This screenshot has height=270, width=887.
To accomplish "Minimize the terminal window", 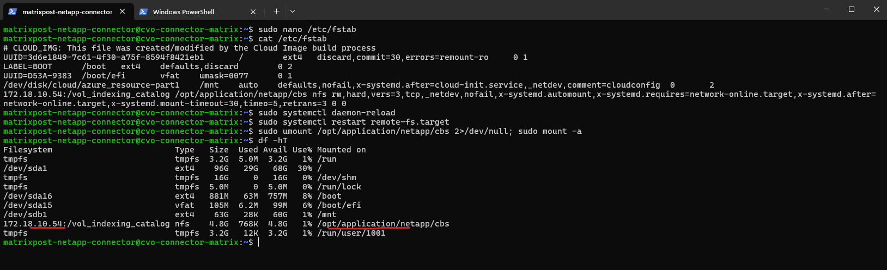I will click(827, 9).
